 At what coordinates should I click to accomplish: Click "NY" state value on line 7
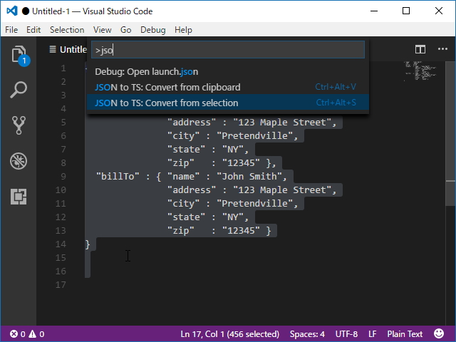[x=233, y=150]
